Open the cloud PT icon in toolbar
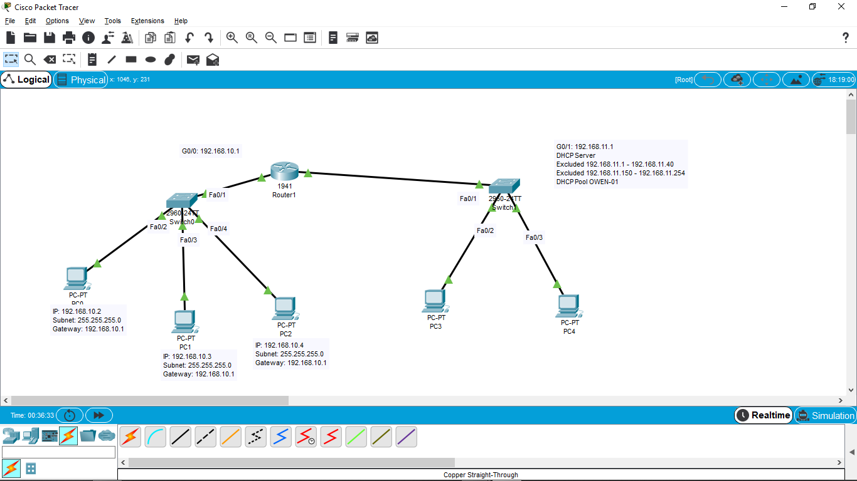The image size is (857, 481). [x=372, y=38]
